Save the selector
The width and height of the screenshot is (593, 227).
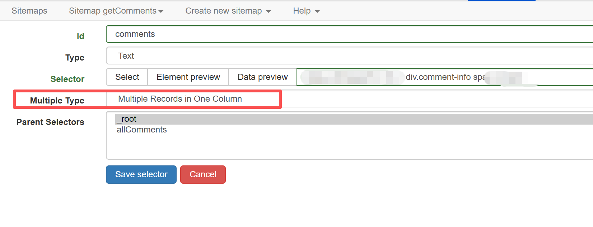click(x=141, y=174)
